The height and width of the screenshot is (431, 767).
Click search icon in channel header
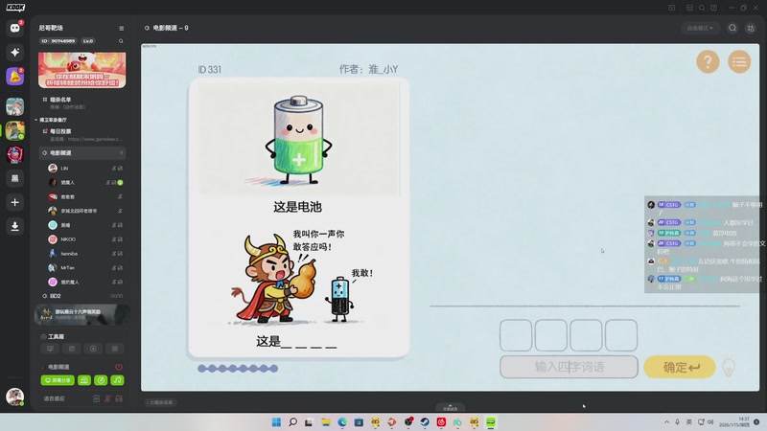tap(732, 29)
